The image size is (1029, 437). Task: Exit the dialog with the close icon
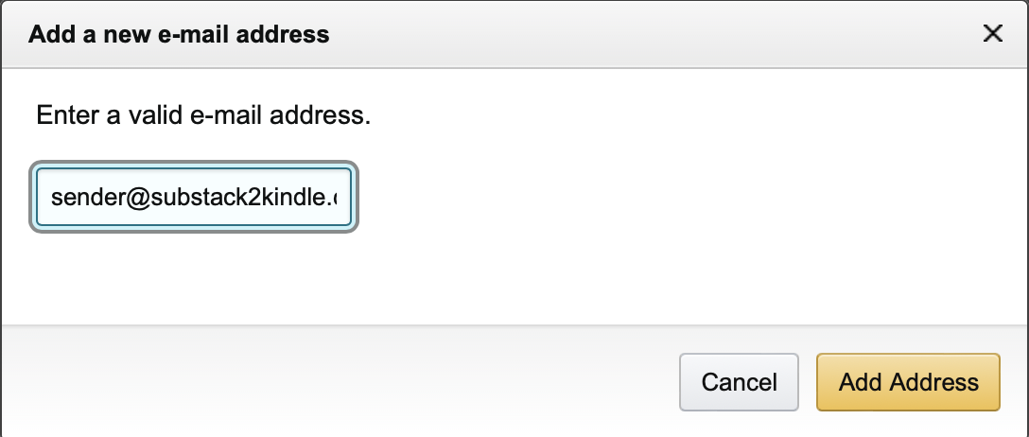pyautogui.click(x=992, y=34)
